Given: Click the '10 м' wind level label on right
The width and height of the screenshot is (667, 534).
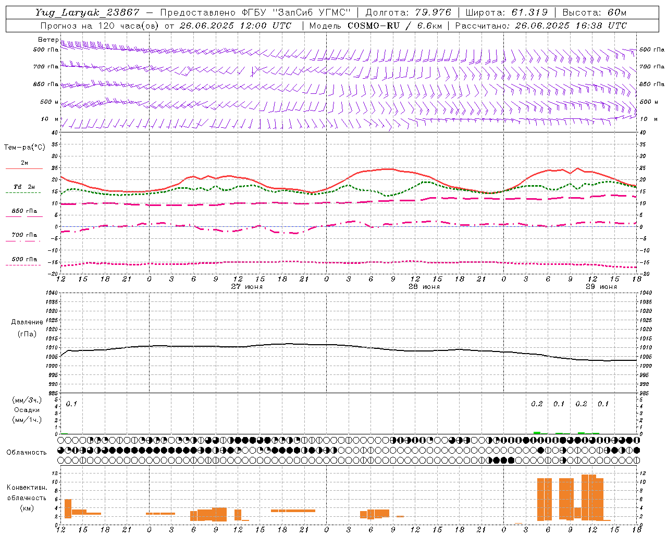Looking at the screenshot, I should 648,119.
